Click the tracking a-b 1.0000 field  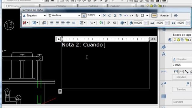(x=160, y=23)
